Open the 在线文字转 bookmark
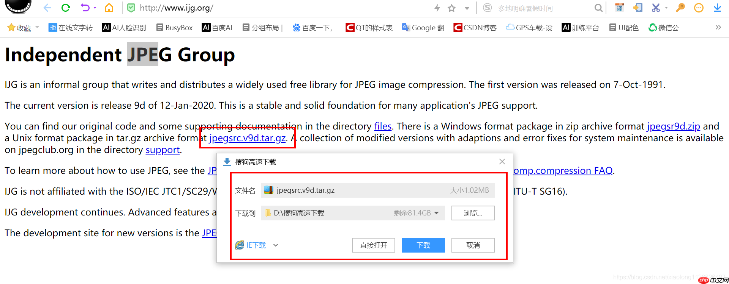The width and height of the screenshot is (729, 284). (71, 28)
